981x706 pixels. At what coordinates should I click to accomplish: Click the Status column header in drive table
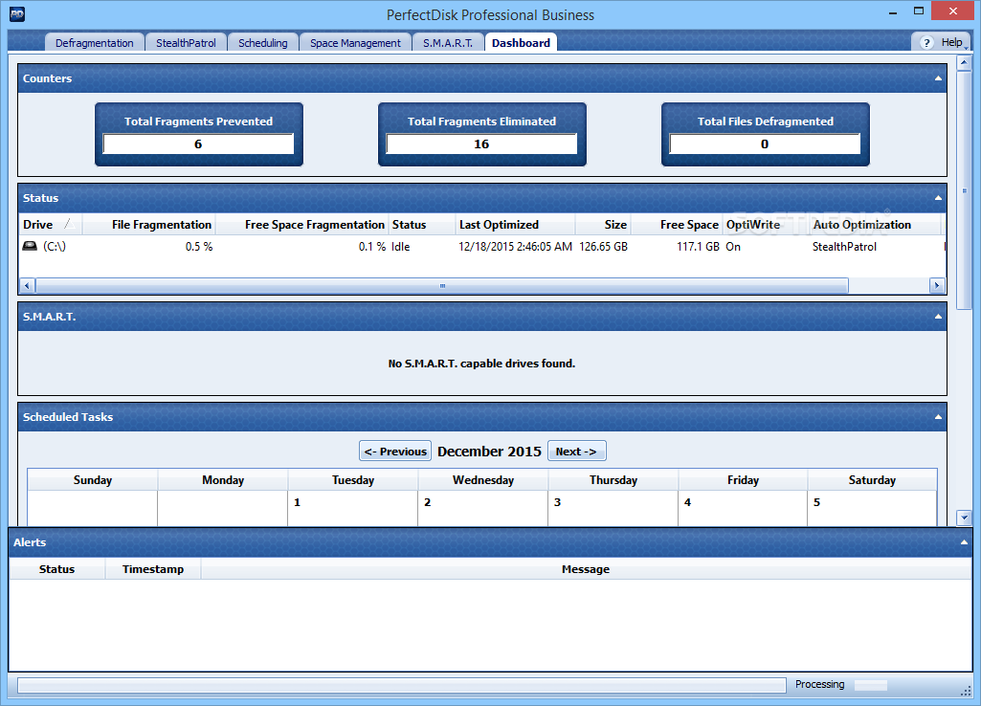[422, 225]
